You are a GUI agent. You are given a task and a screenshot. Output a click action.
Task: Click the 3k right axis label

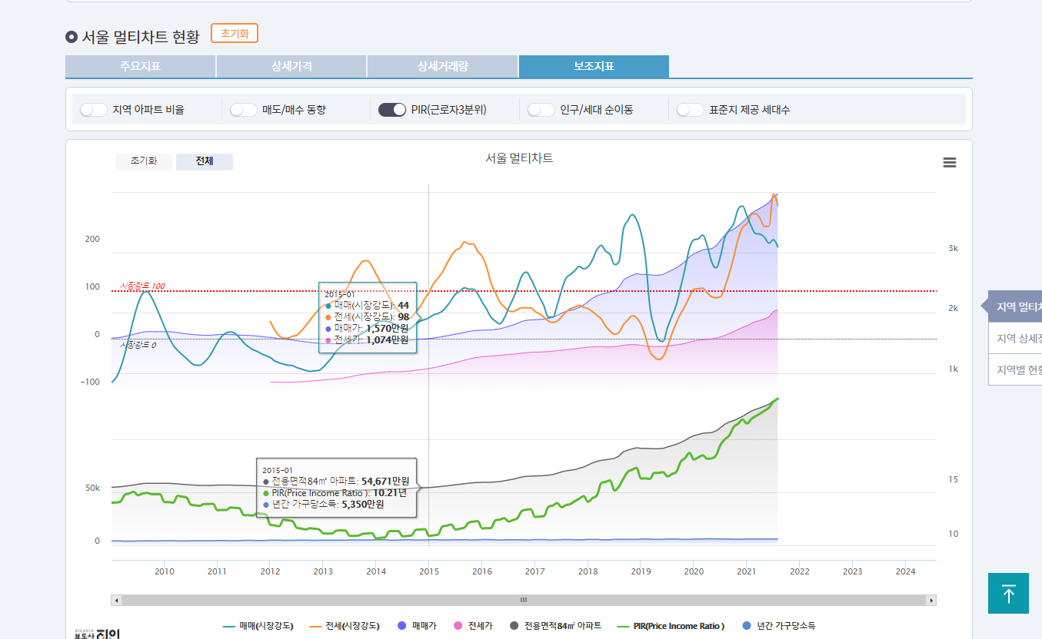(x=953, y=248)
